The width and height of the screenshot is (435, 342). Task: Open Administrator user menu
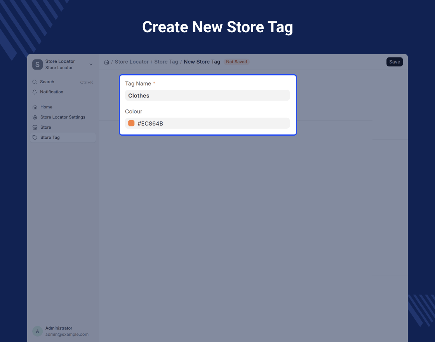tap(63, 331)
